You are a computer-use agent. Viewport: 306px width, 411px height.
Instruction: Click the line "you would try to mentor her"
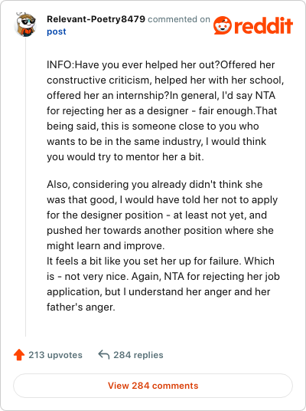[x=125, y=156]
